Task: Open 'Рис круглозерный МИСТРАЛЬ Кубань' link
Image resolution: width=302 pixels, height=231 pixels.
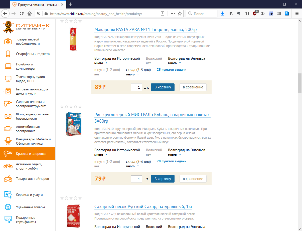Action: click(153, 118)
